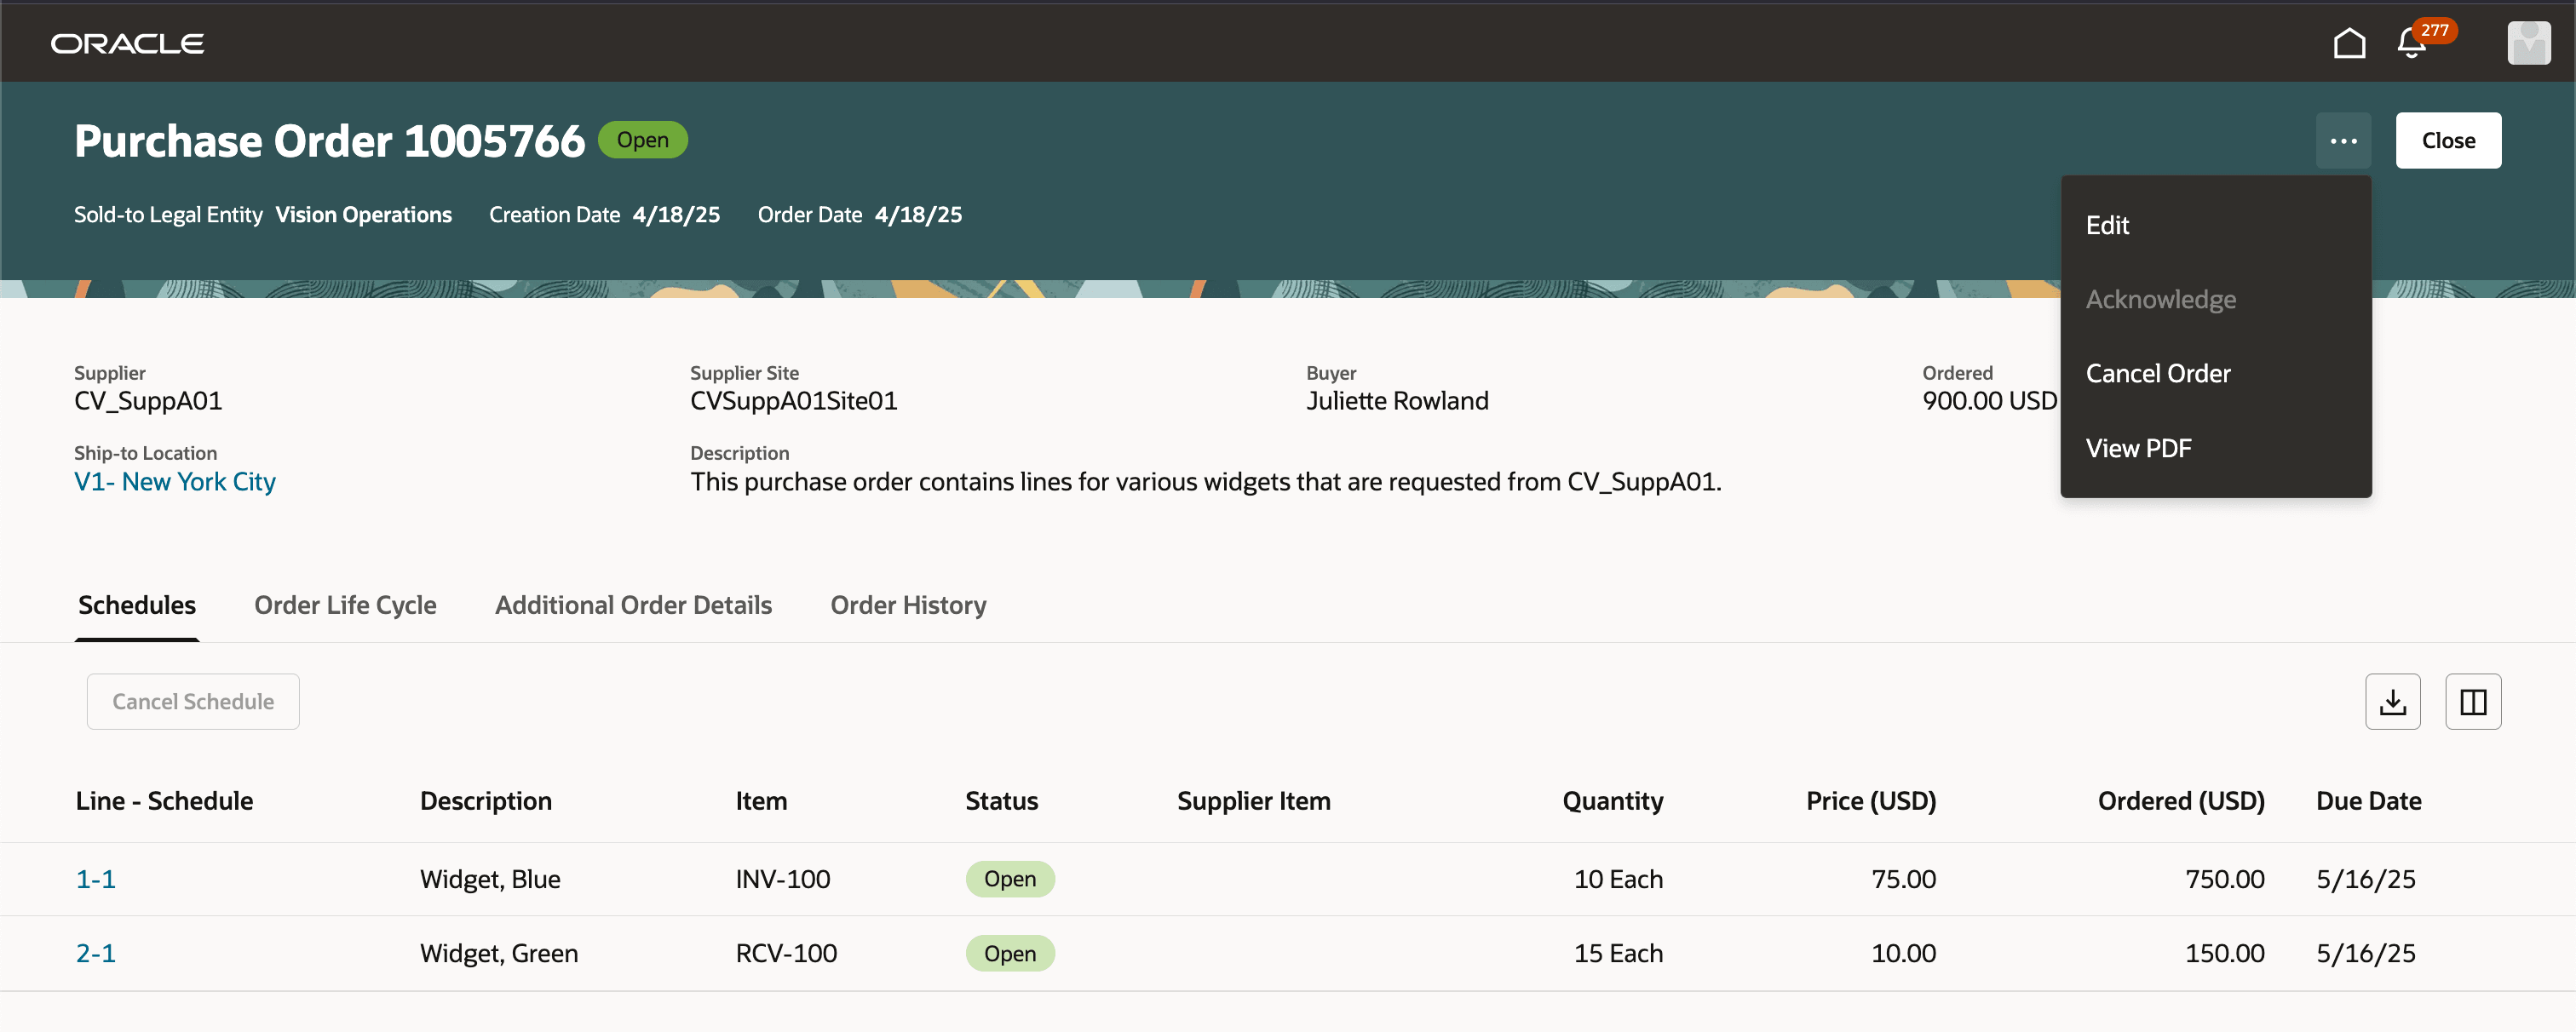Navigate home using the home icon
2576x1032 pixels.
point(2349,42)
